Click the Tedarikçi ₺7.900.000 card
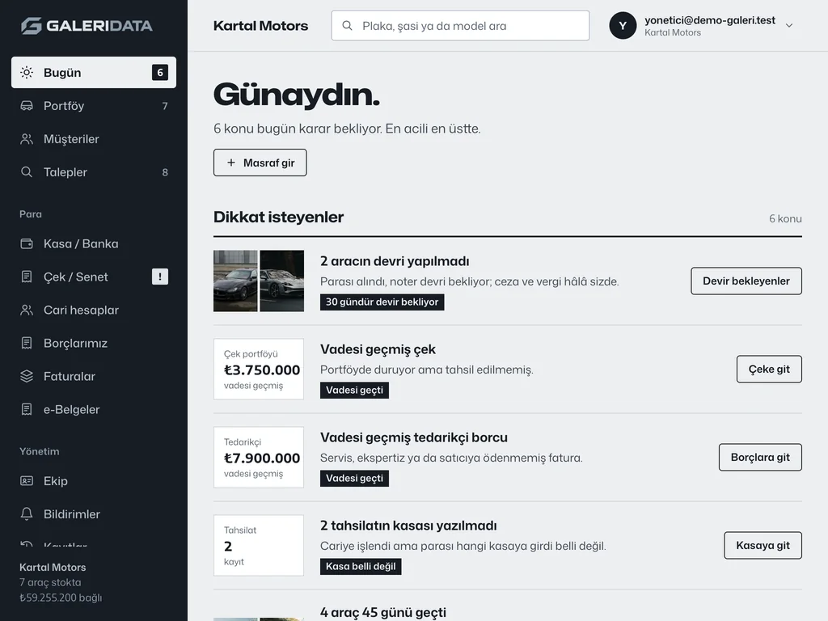 (259, 458)
